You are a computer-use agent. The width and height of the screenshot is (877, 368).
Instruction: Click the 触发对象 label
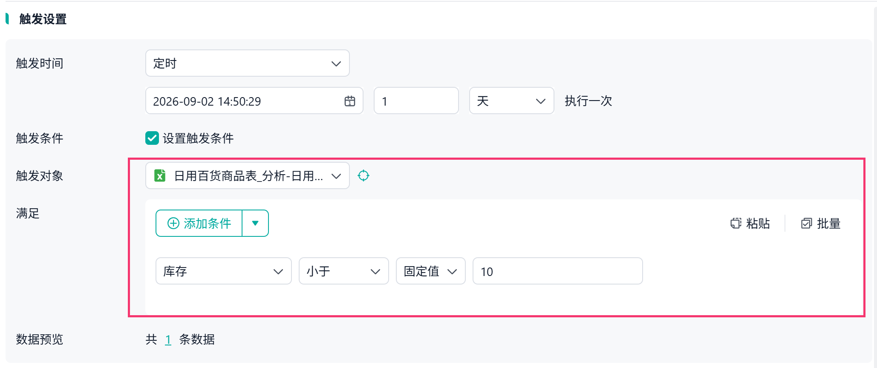(x=40, y=175)
